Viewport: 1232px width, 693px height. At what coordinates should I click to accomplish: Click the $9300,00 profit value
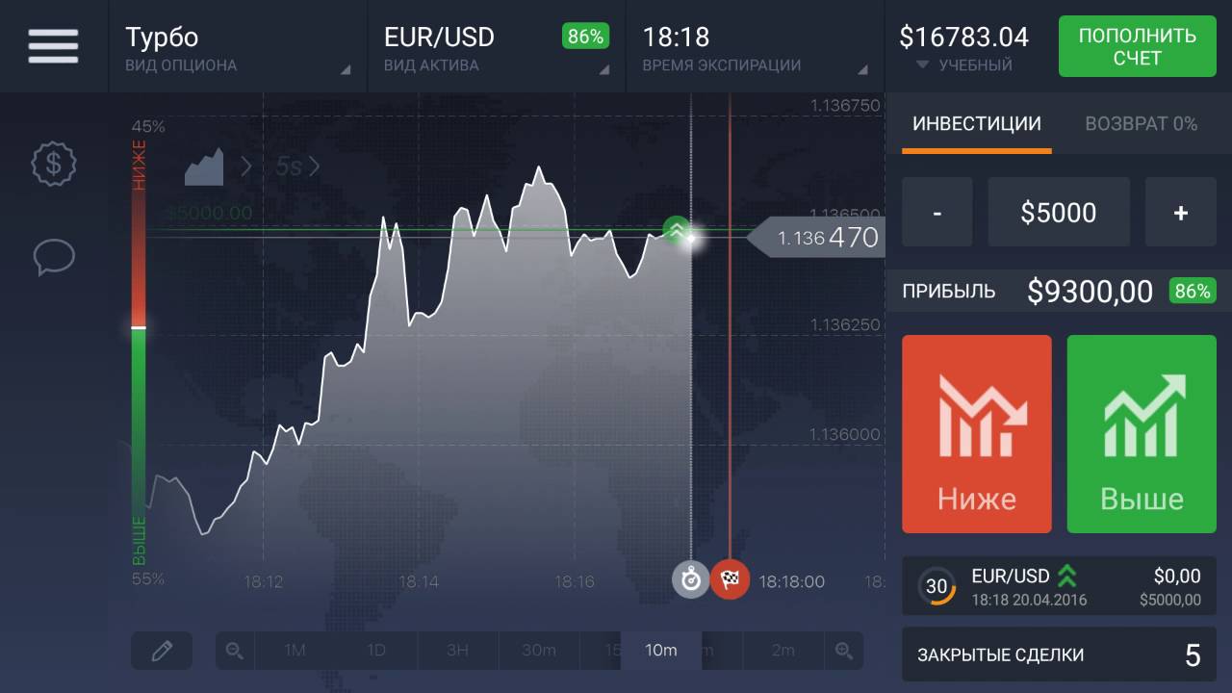point(1090,291)
